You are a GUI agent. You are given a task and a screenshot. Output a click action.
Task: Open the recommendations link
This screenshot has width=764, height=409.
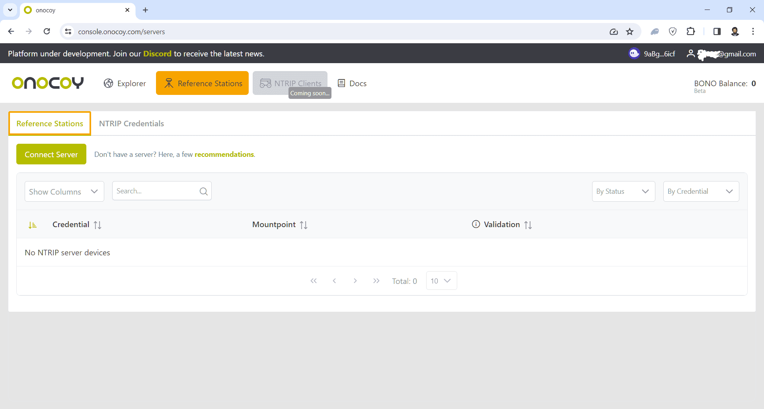point(224,154)
